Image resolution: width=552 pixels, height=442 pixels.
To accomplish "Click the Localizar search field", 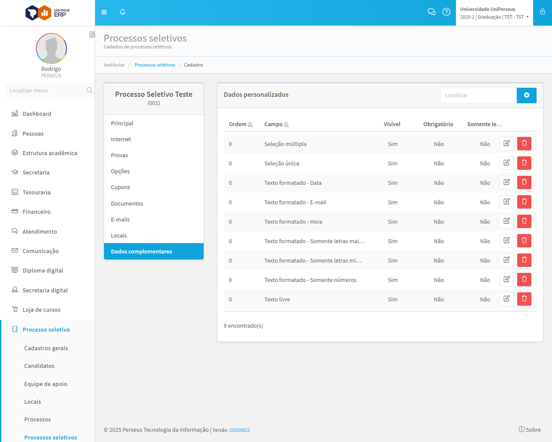I will pos(478,95).
